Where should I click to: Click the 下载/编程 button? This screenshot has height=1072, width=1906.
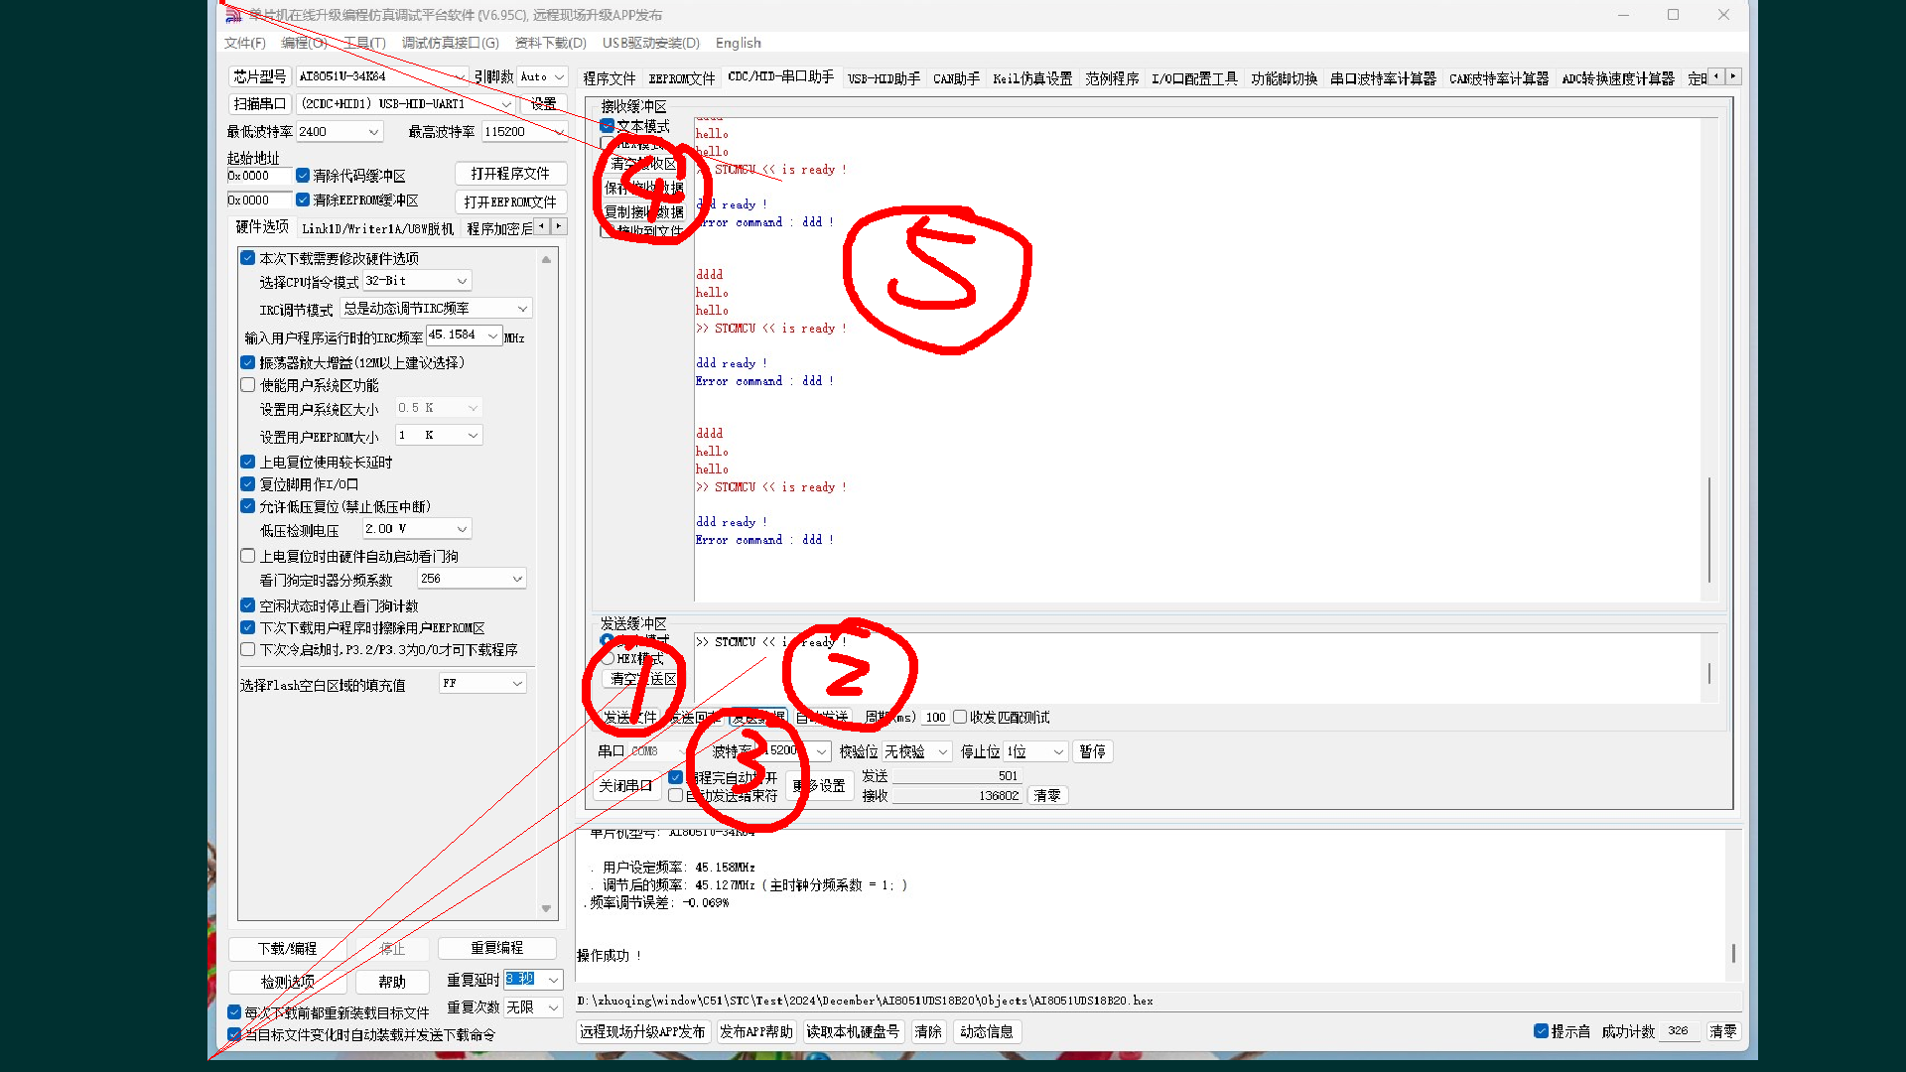click(287, 948)
